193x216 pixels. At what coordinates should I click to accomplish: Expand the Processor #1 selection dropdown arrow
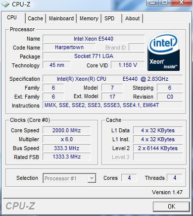click(92, 178)
